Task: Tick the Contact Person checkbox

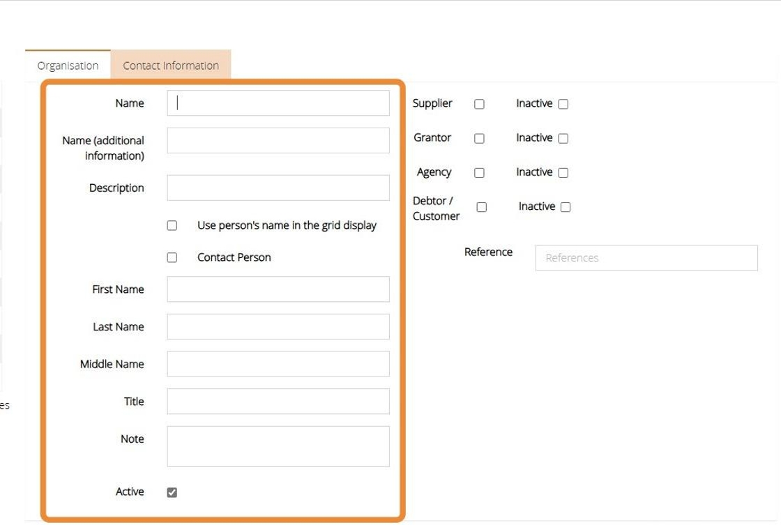Action: point(172,258)
